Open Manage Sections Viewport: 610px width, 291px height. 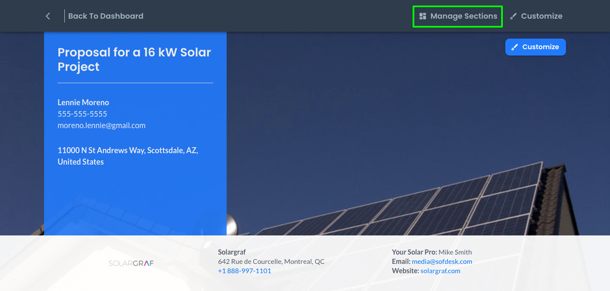point(457,16)
